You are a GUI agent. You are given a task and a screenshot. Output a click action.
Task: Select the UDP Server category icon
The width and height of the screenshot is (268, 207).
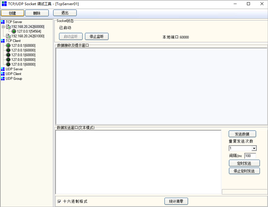tap(3, 69)
